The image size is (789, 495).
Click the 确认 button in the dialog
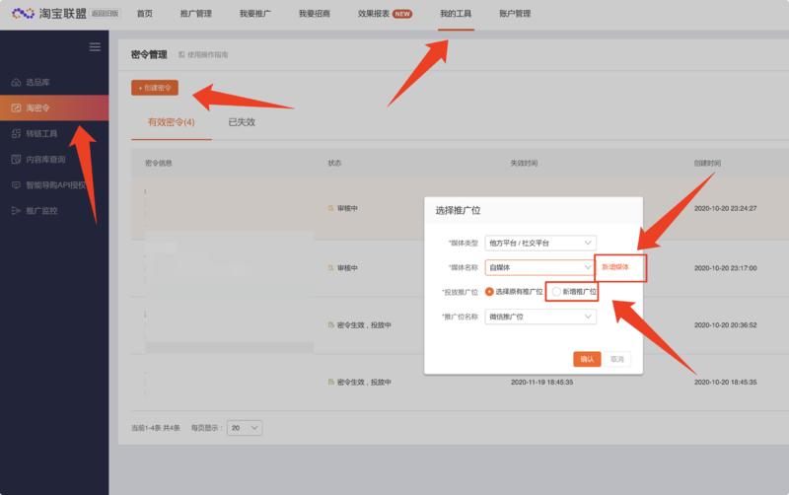(x=587, y=359)
